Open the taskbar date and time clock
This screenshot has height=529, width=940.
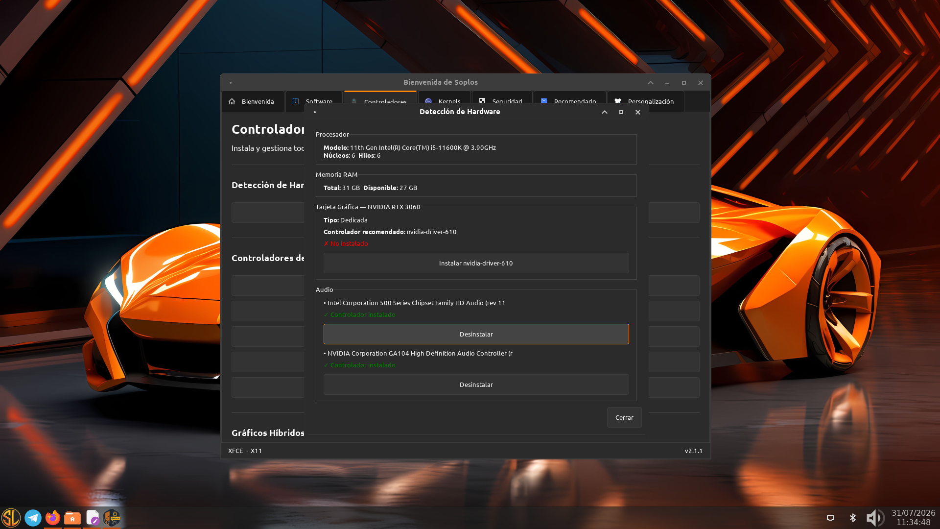913,518
